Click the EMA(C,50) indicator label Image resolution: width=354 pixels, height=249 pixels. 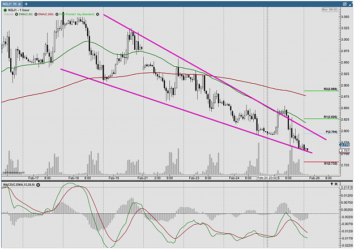[26, 14]
